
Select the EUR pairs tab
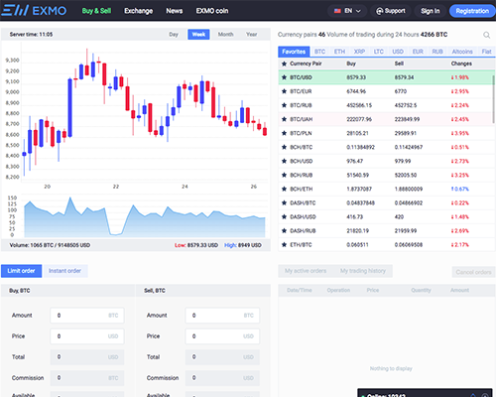point(418,52)
